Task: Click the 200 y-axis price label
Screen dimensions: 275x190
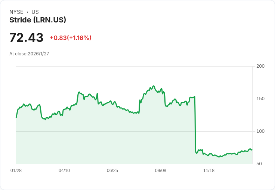Action: tap(260, 66)
